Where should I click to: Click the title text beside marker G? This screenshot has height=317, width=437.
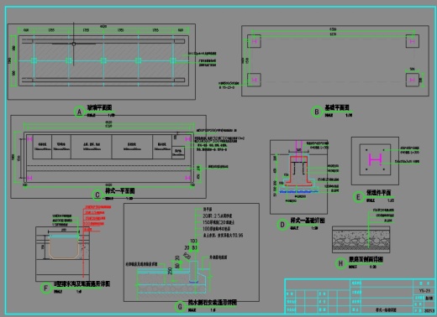tap(213, 303)
